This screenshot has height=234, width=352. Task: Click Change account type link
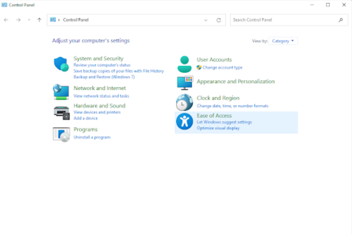tap(222, 67)
